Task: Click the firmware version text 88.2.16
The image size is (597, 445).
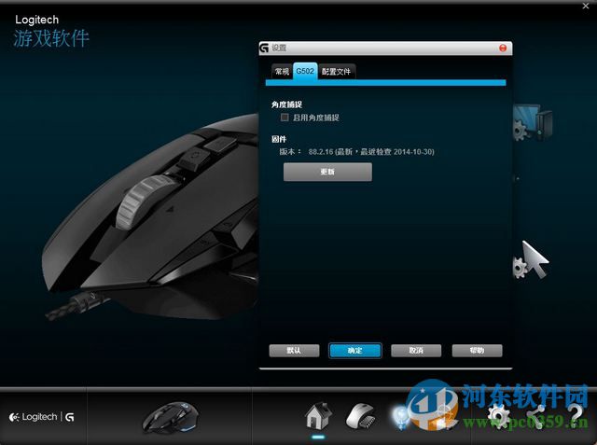Action: pos(321,152)
